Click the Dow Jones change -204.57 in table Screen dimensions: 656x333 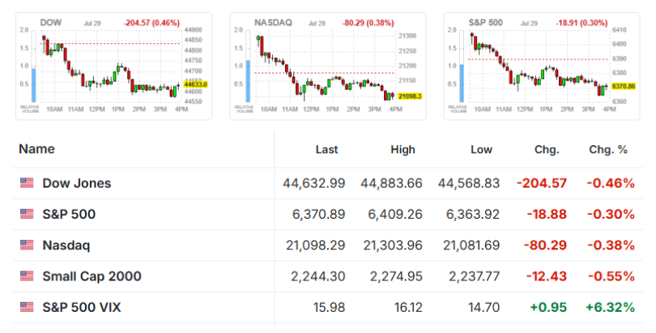click(x=542, y=183)
